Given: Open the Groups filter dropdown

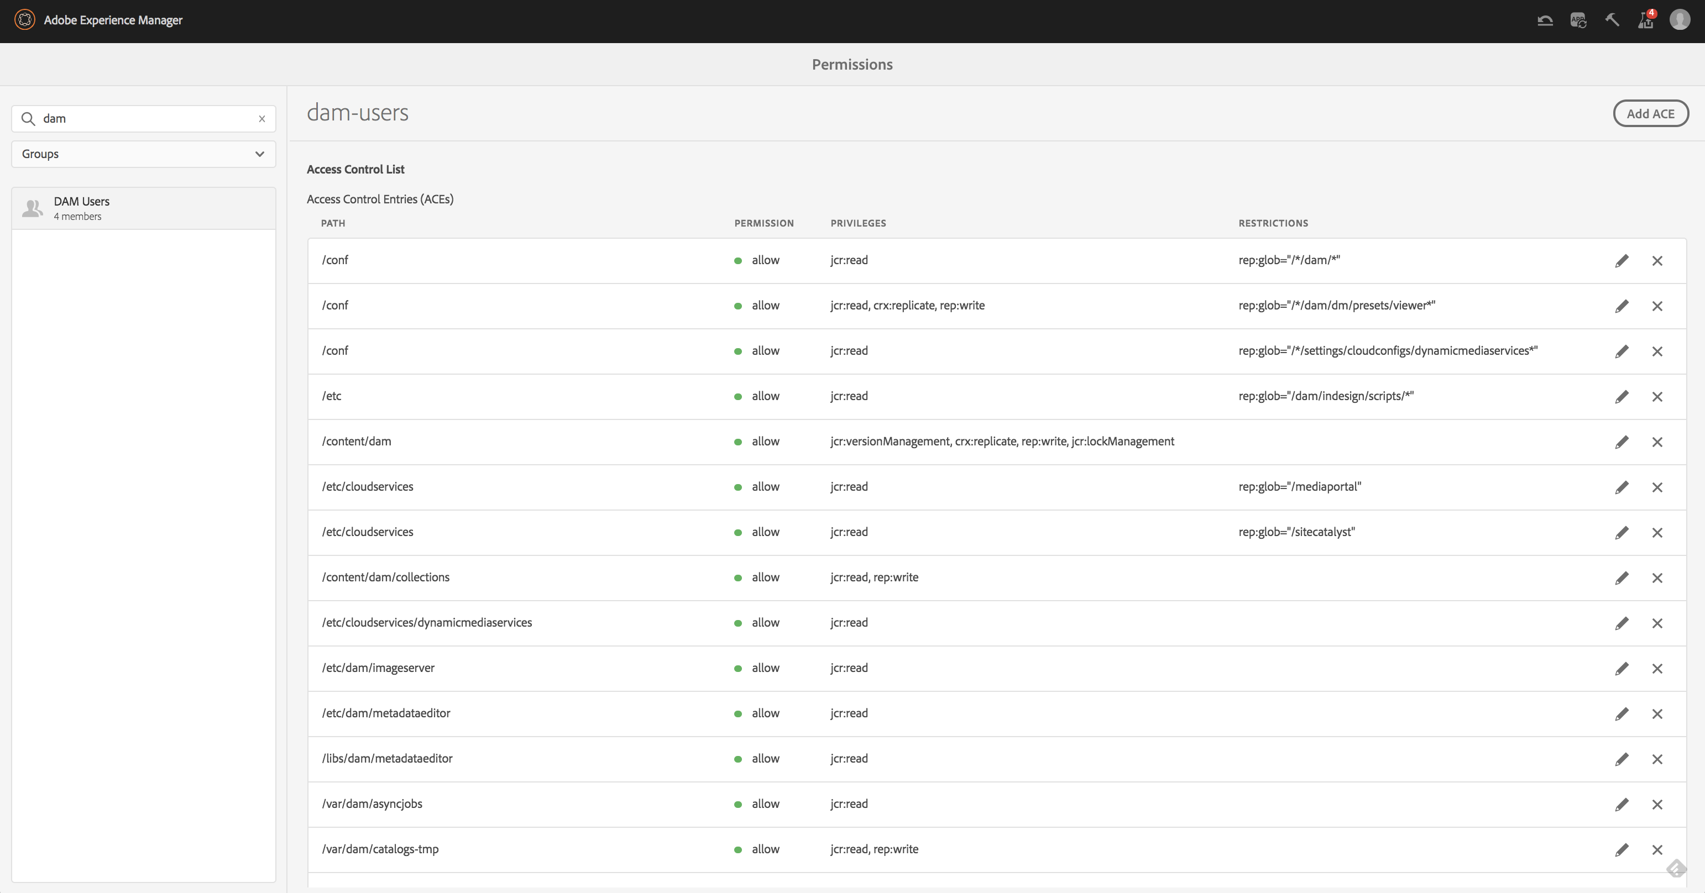Looking at the screenshot, I should [144, 154].
